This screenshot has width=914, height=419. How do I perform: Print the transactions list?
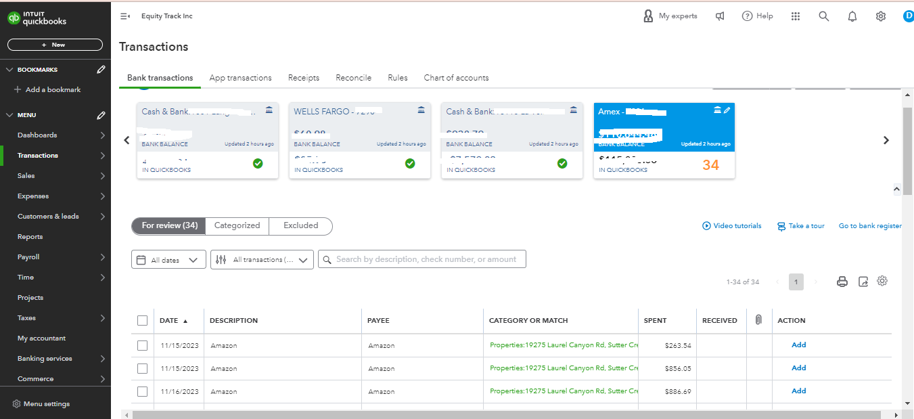click(842, 282)
